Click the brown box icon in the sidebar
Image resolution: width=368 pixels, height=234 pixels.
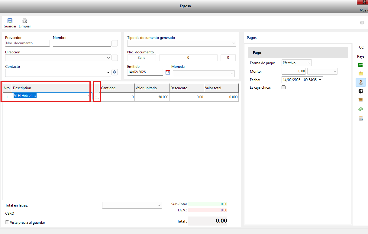pos(360,100)
